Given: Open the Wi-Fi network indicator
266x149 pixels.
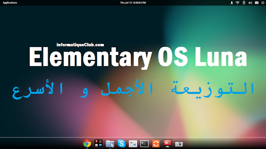Looking at the screenshot, I should 237,3.
